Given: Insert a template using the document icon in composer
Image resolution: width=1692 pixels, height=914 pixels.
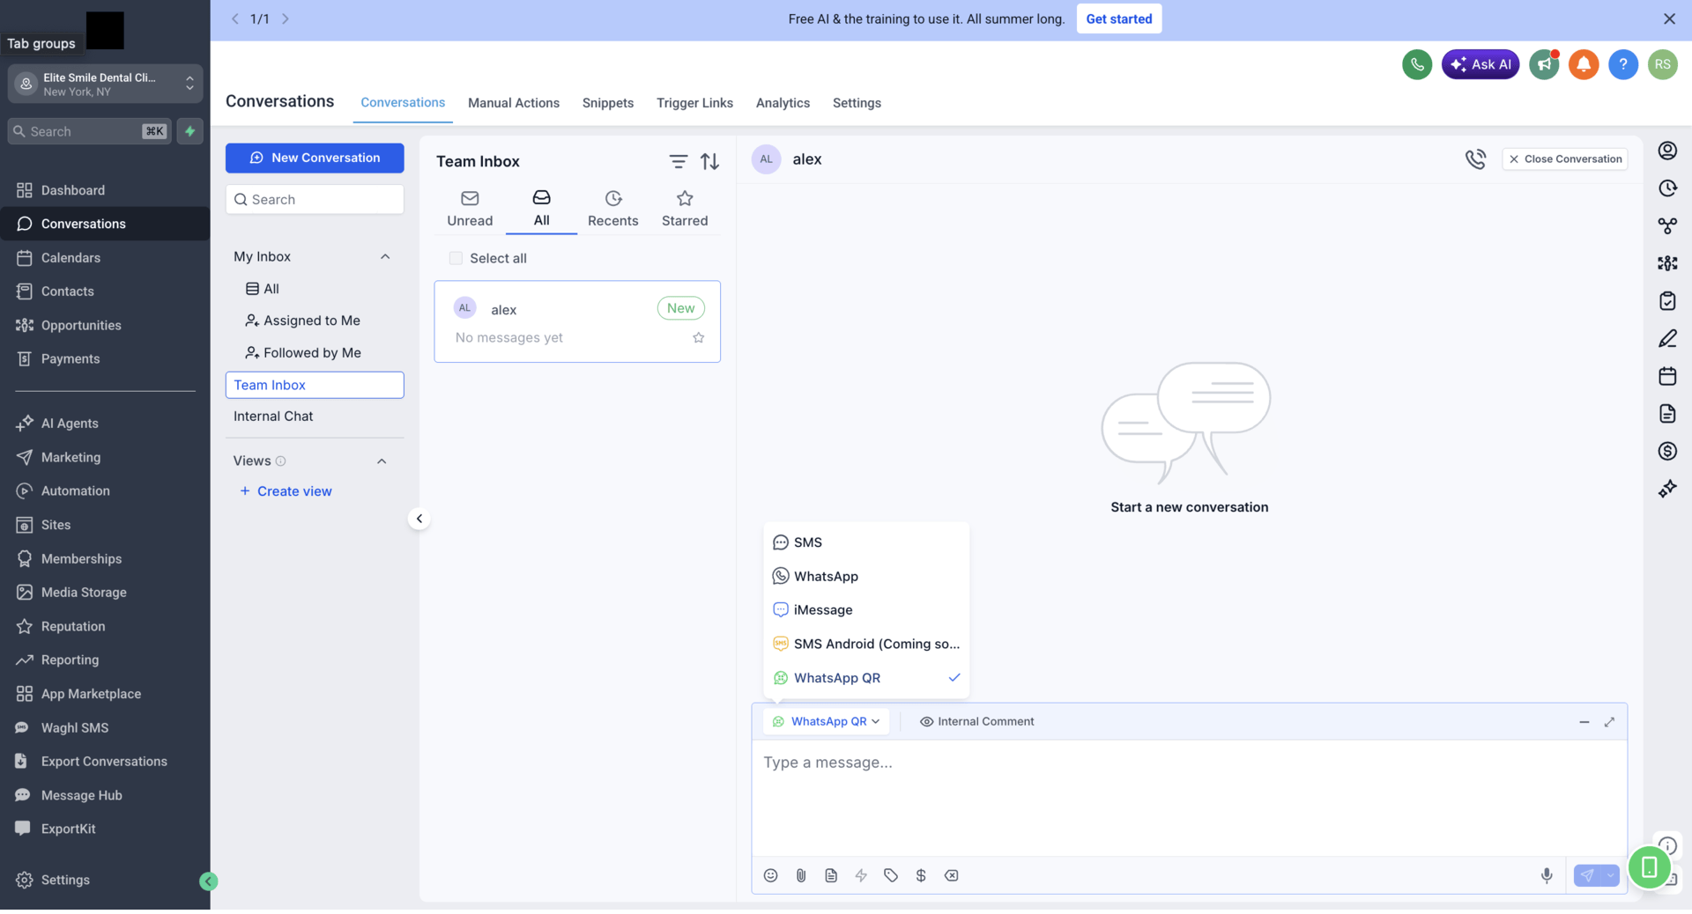Looking at the screenshot, I should tap(831, 875).
